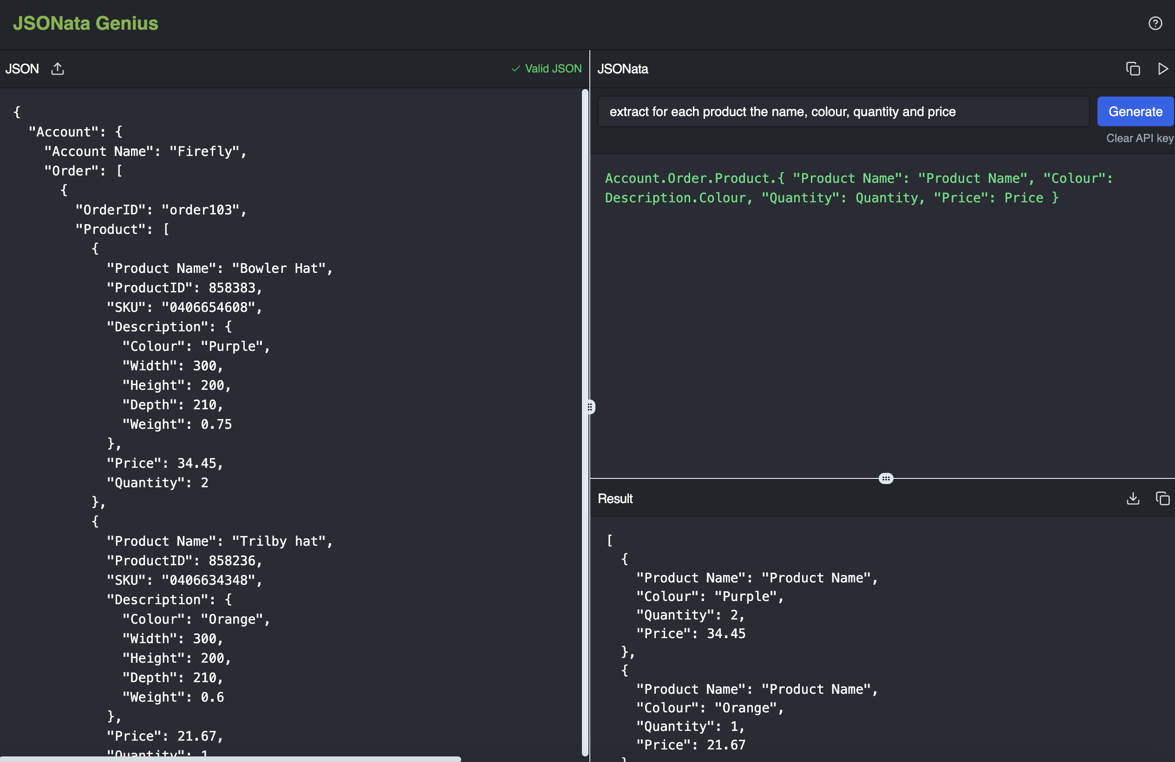Open the help icon in the header
Image resolution: width=1175 pixels, height=762 pixels.
click(x=1155, y=23)
